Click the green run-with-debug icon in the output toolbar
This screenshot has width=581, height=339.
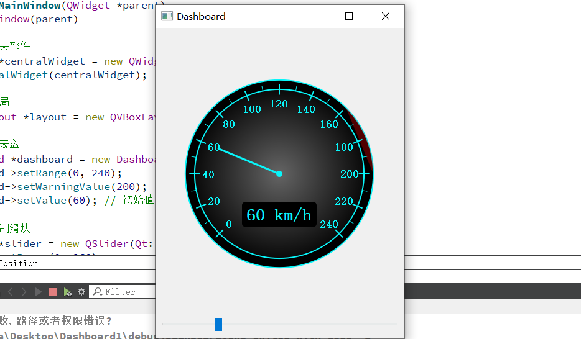click(x=67, y=292)
